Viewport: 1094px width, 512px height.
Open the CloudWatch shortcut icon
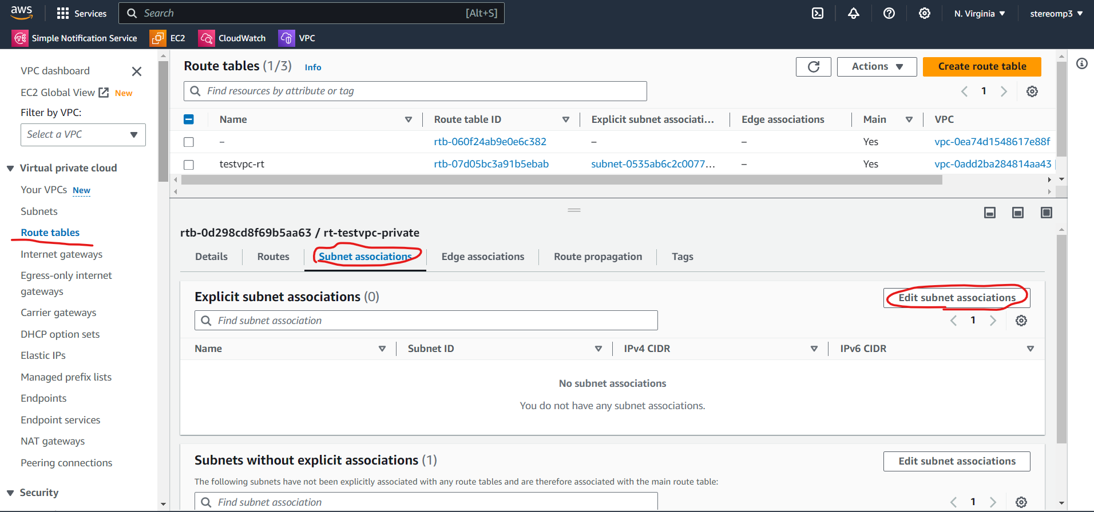point(206,38)
